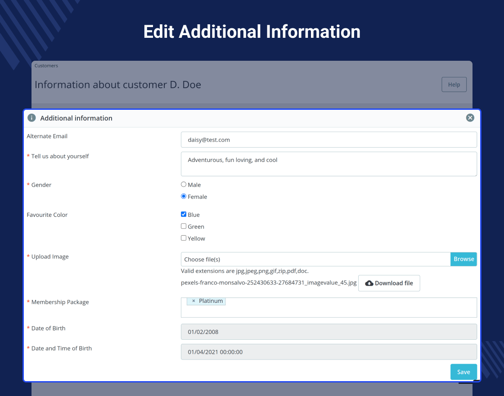Click the 'Tell us about yourself' label
The height and width of the screenshot is (396, 504).
[60, 156]
